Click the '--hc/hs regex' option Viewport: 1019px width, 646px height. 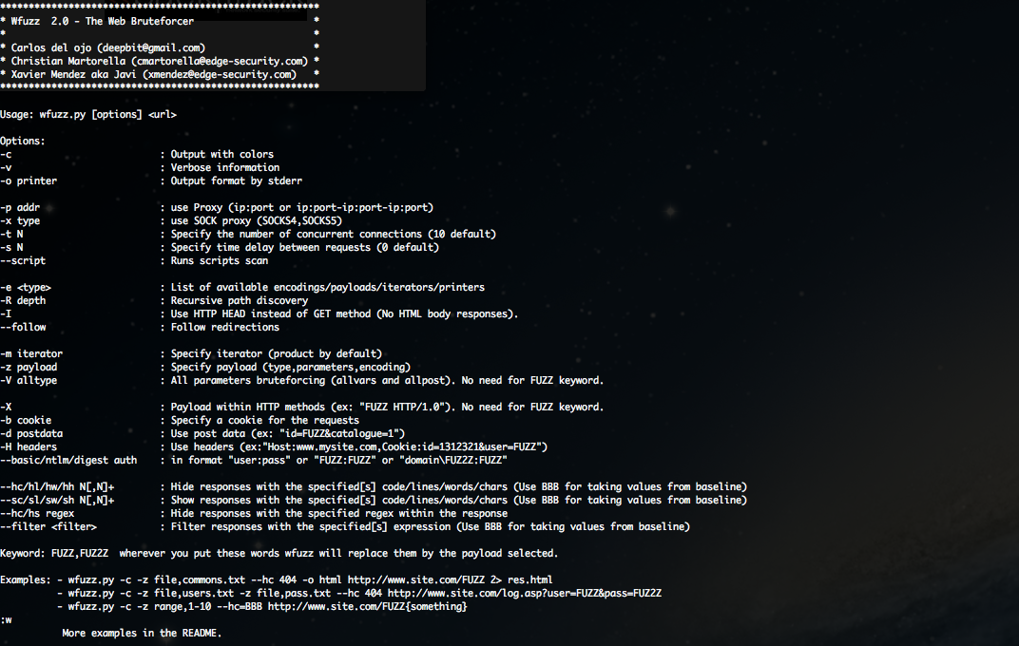pos(37,514)
